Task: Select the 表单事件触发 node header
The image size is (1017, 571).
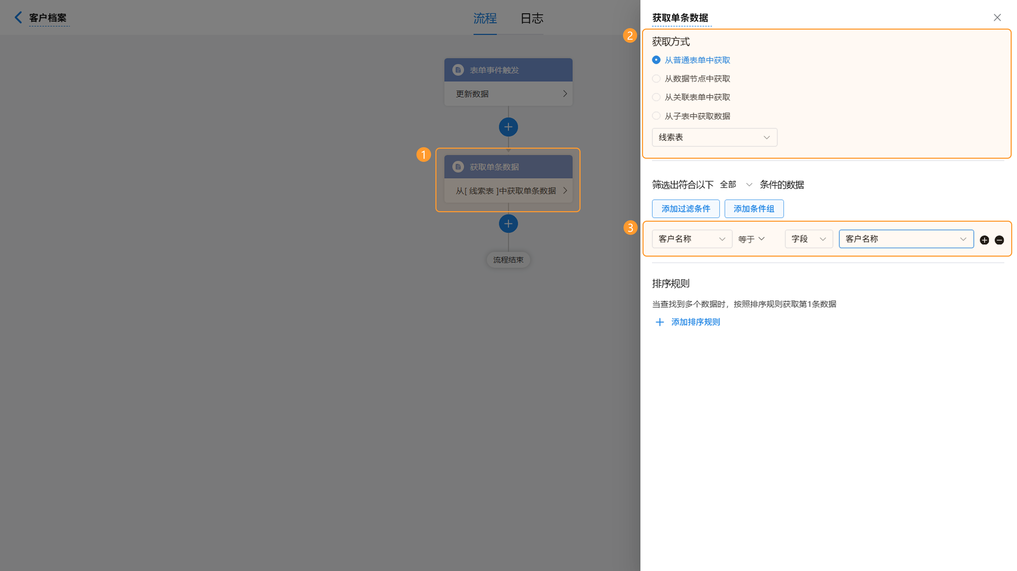Action: click(x=508, y=70)
